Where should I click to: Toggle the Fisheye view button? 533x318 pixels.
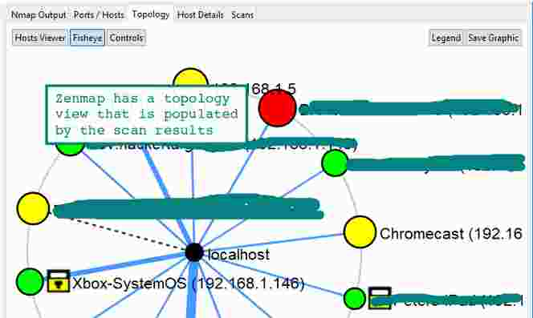(87, 38)
